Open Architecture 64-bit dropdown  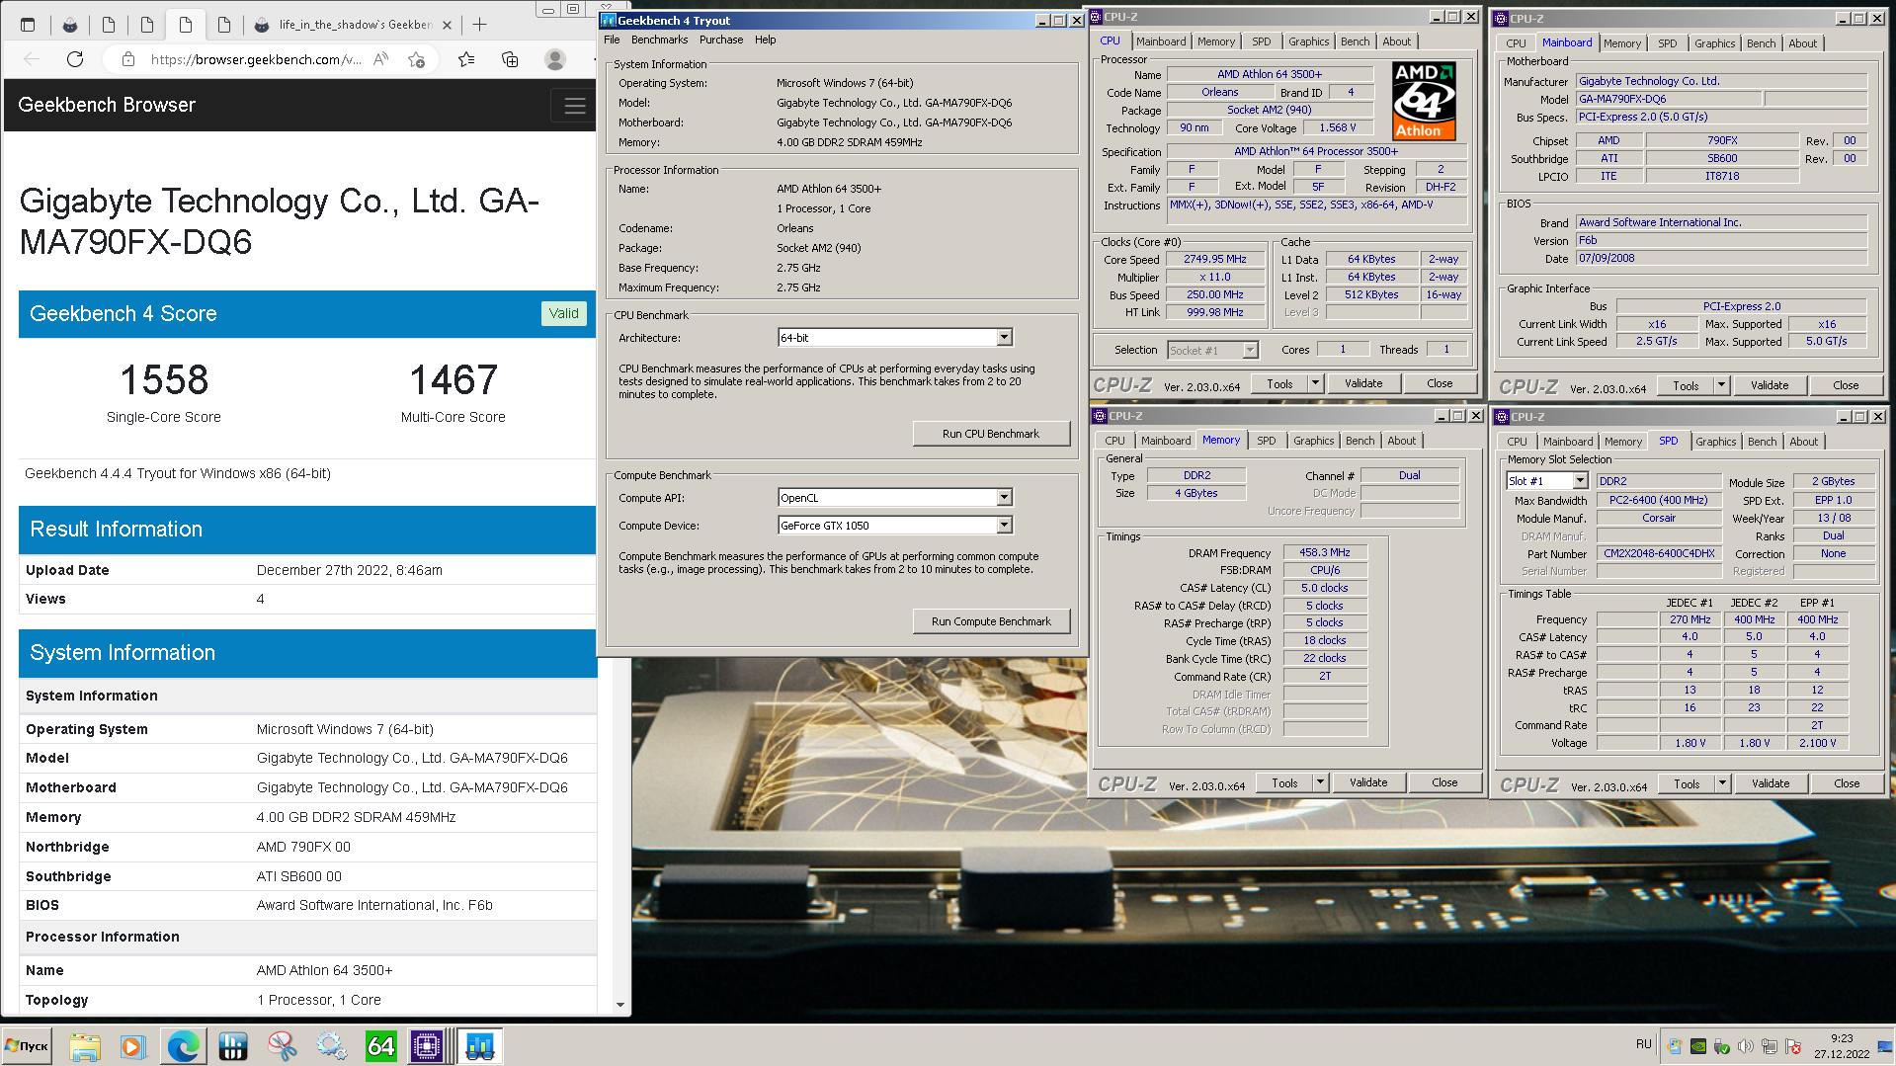point(1004,338)
